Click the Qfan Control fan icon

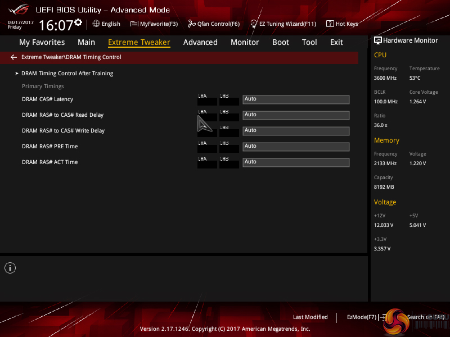coord(191,24)
